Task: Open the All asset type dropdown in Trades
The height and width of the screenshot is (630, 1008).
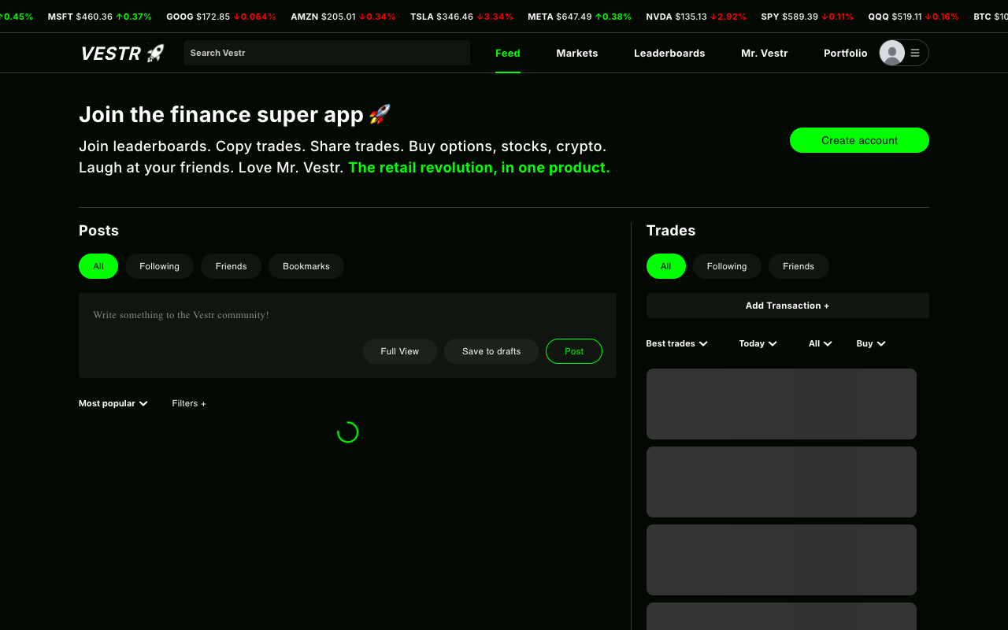Action: 820,343
